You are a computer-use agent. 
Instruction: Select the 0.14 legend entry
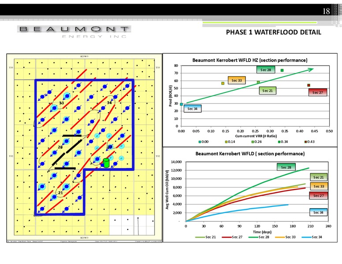[230, 142]
